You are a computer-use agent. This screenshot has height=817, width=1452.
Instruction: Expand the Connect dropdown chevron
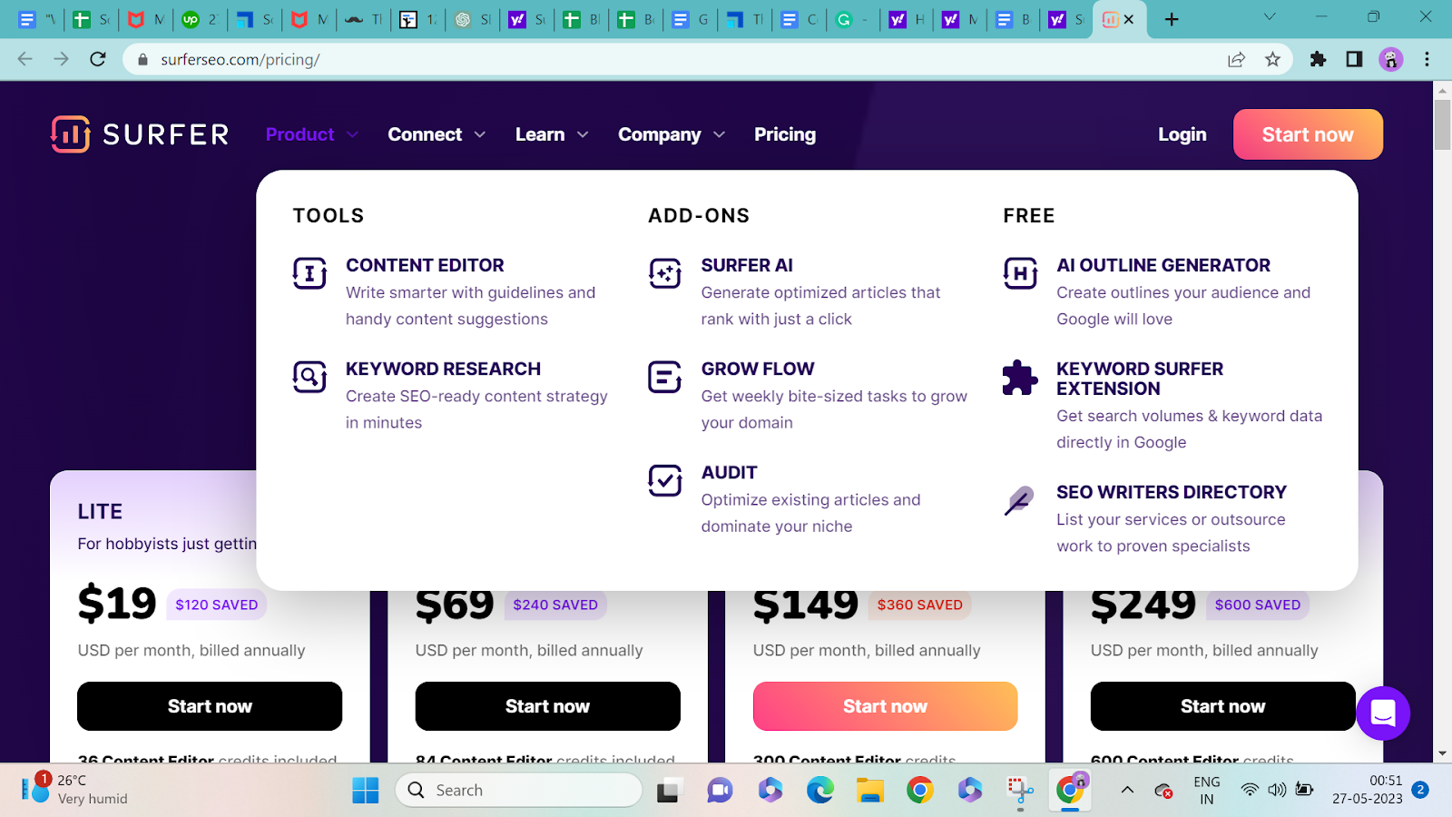click(x=480, y=135)
